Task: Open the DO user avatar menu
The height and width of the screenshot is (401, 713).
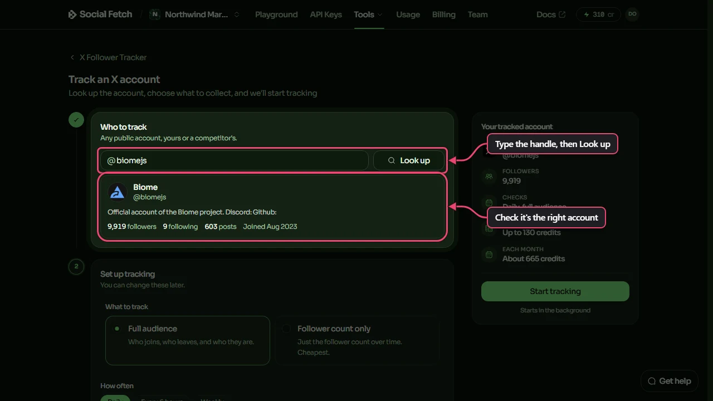Action: pyautogui.click(x=632, y=14)
